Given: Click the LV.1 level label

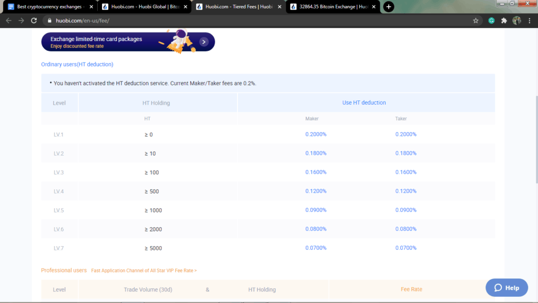Looking at the screenshot, I should [59, 135].
